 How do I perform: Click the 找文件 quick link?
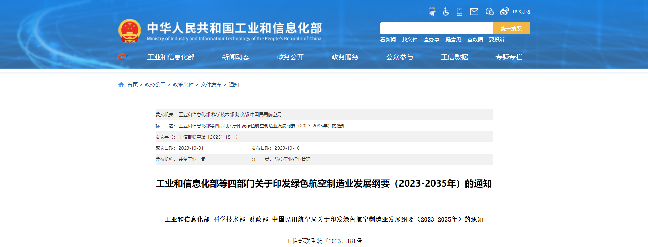410,40
